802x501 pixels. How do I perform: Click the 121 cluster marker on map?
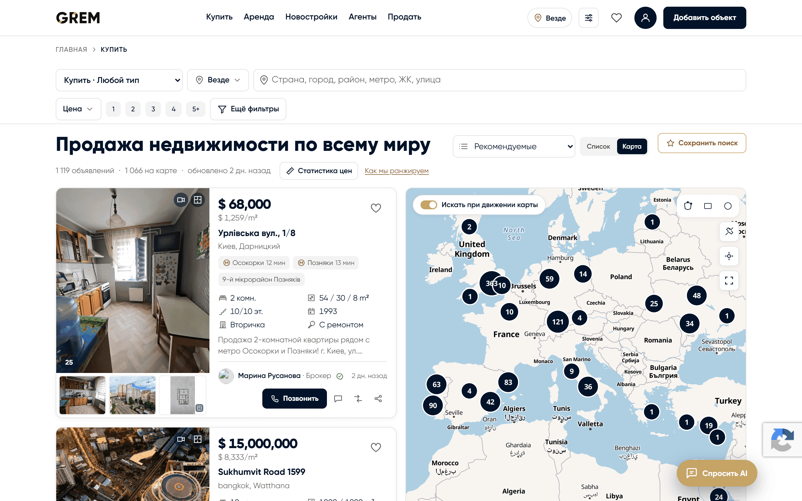[558, 322]
